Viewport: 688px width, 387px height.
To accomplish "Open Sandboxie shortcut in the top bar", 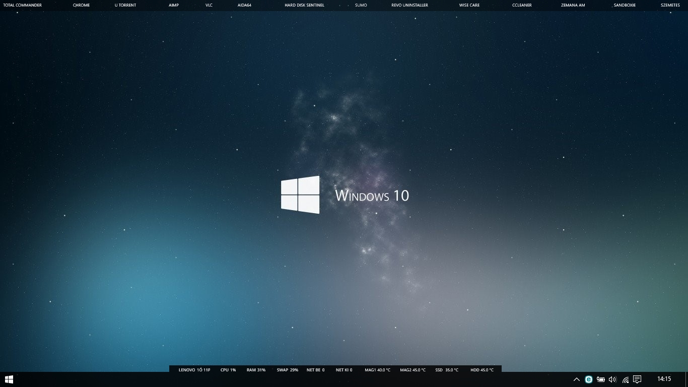I will (625, 5).
